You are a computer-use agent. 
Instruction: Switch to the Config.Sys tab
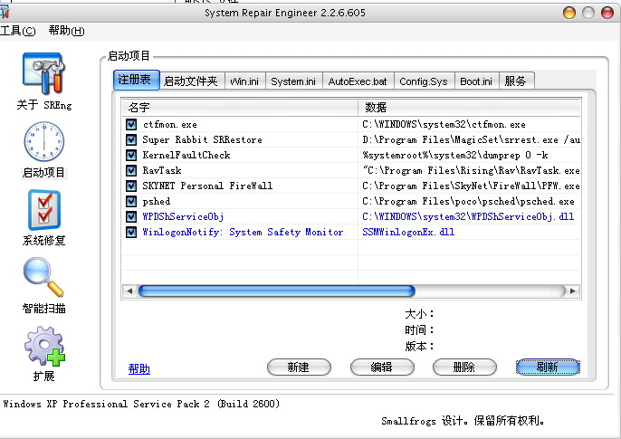[425, 81]
